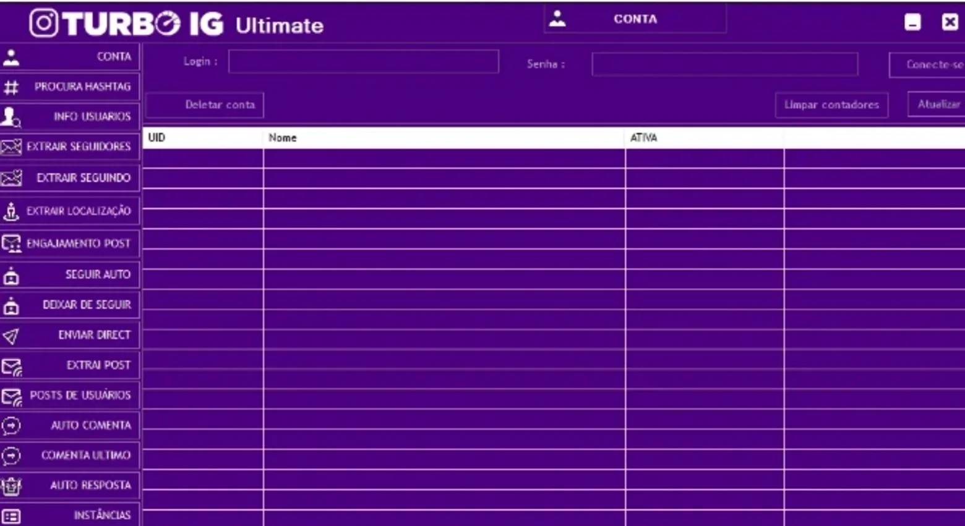Click the DEIXAR DE SEGUIR icon
965x526 pixels.
pyautogui.click(x=11, y=305)
